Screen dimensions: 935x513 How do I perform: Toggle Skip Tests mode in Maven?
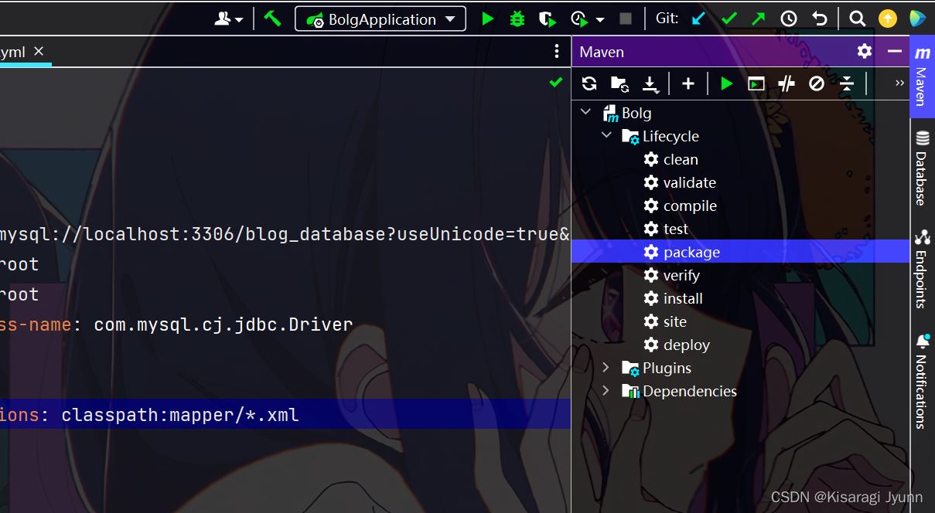tap(817, 83)
